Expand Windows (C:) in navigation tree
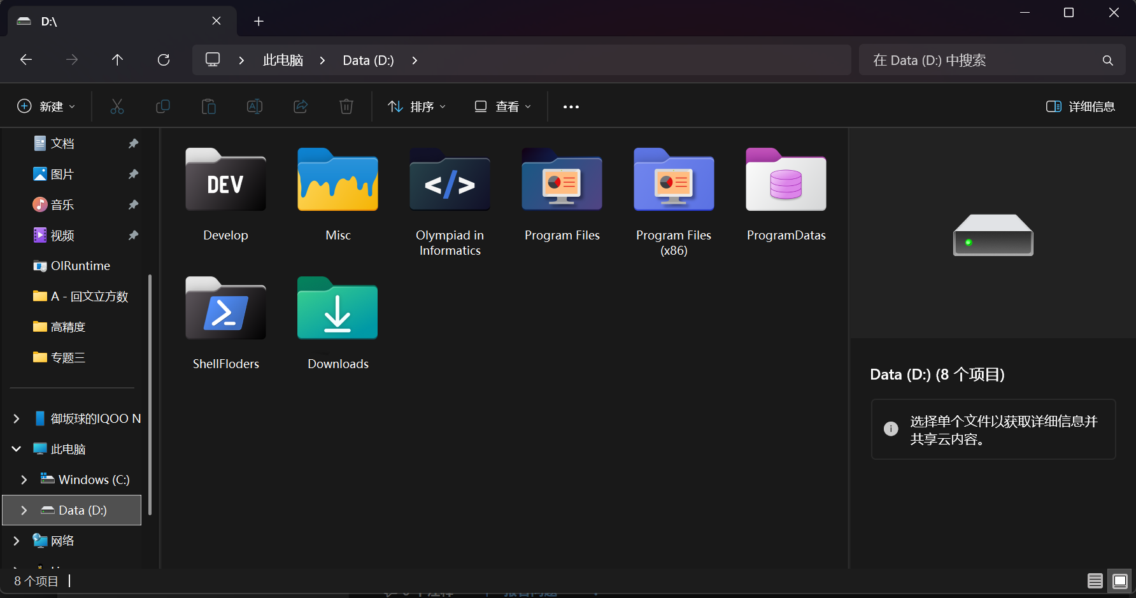The height and width of the screenshot is (598, 1136). 24,480
